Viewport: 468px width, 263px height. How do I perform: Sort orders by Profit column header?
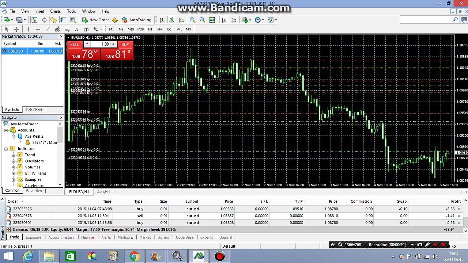[x=456, y=201]
